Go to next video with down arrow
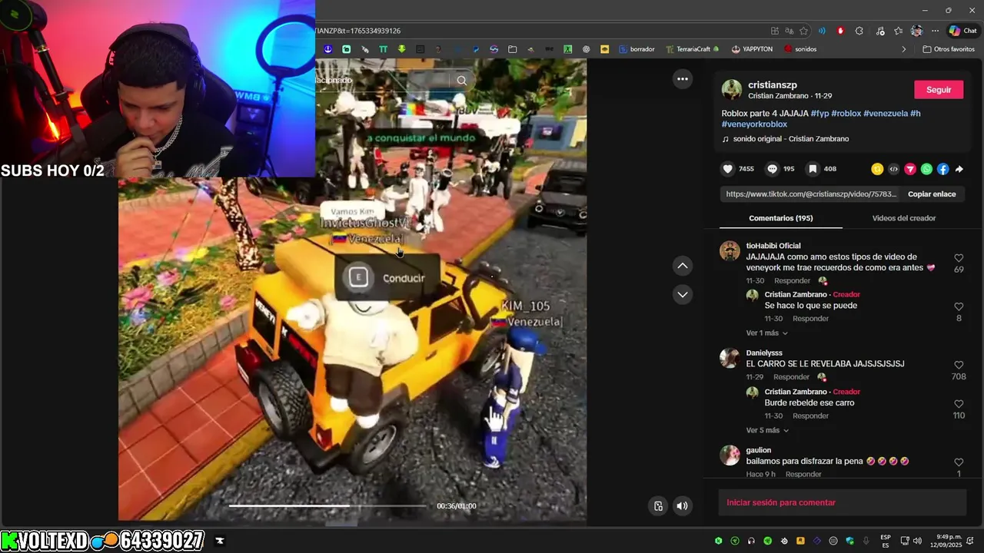Screen dimensions: 984x553 [682, 294]
